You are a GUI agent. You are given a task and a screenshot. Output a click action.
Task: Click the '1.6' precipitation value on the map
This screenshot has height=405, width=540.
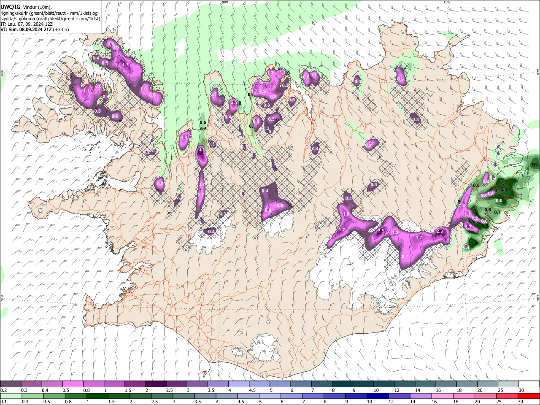(x=346, y=214)
